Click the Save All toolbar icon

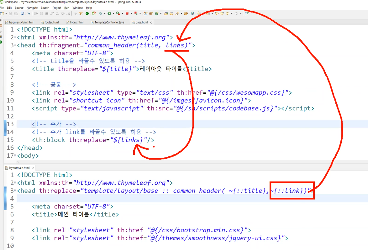16,13
